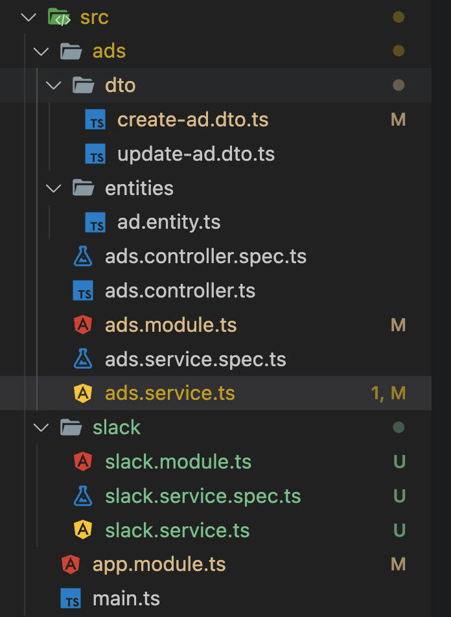Open slack.module.ts file
451x617 pixels.
[178, 462]
